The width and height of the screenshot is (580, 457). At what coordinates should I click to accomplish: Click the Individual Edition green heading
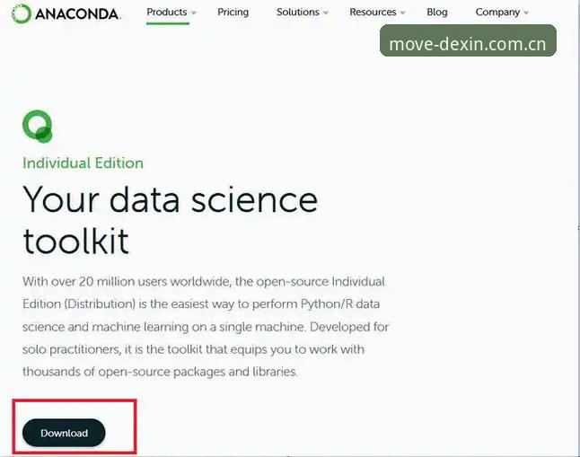coord(83,163)
